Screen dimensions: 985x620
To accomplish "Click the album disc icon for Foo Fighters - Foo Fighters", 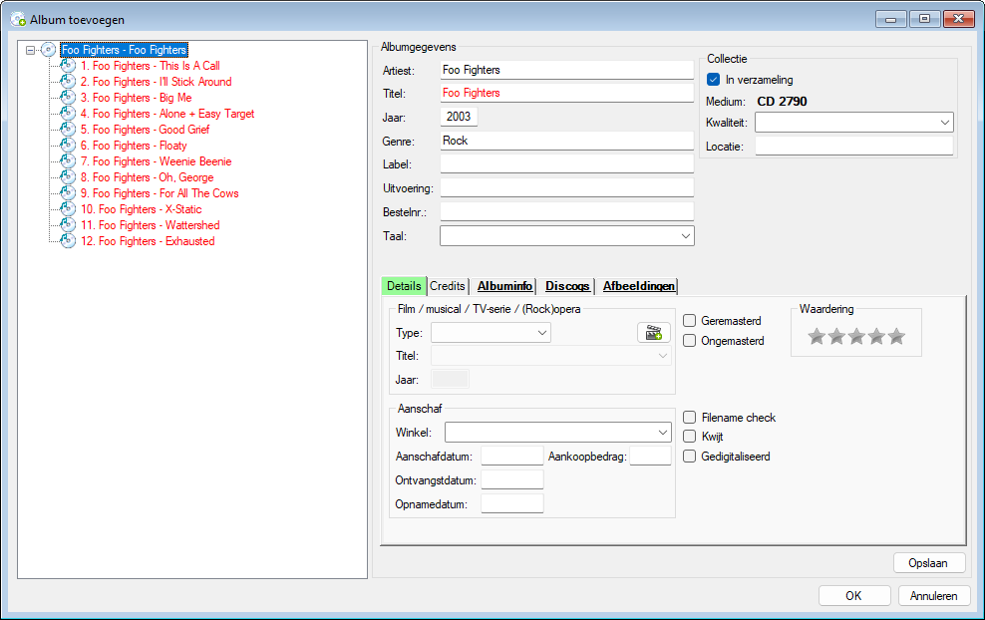I will (x=49, y=50).
